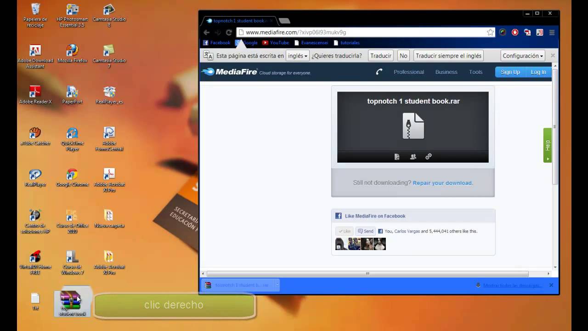
Task: Click the Sign Up button
Action: [x=510, y=72]
